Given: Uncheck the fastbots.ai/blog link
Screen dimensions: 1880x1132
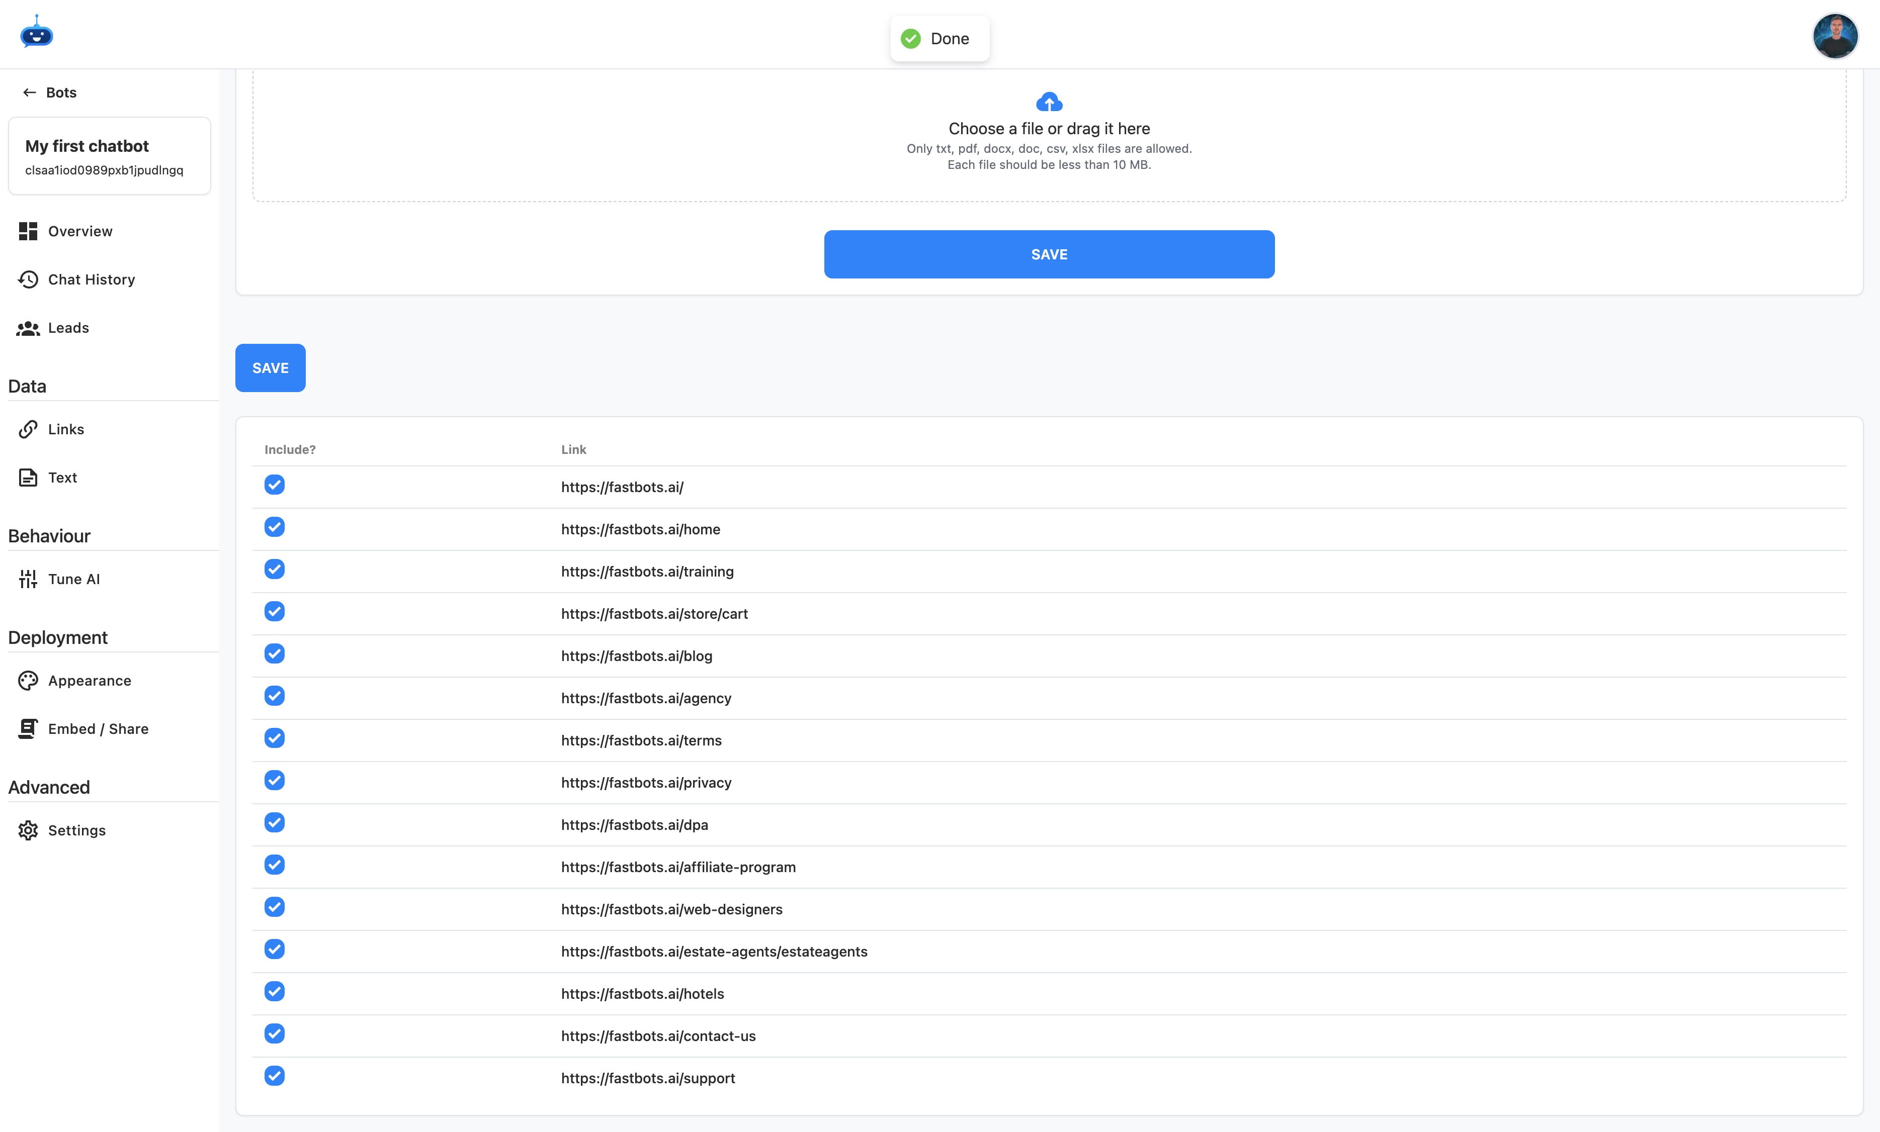Looking at the screenshot, I should [275, 653].
